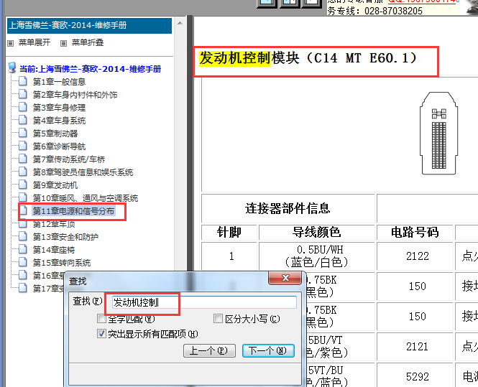Close the 查找 dialog
The image size is (478, 387).
[285, 278]
